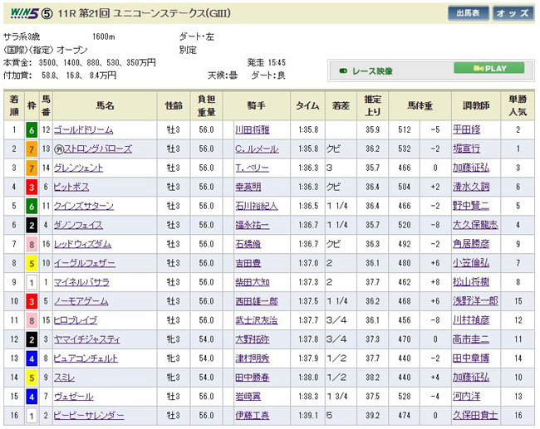Screen dimensions: 540x429
Task: Click the red frame 3 badge for ピットボス
Action: 31,187
